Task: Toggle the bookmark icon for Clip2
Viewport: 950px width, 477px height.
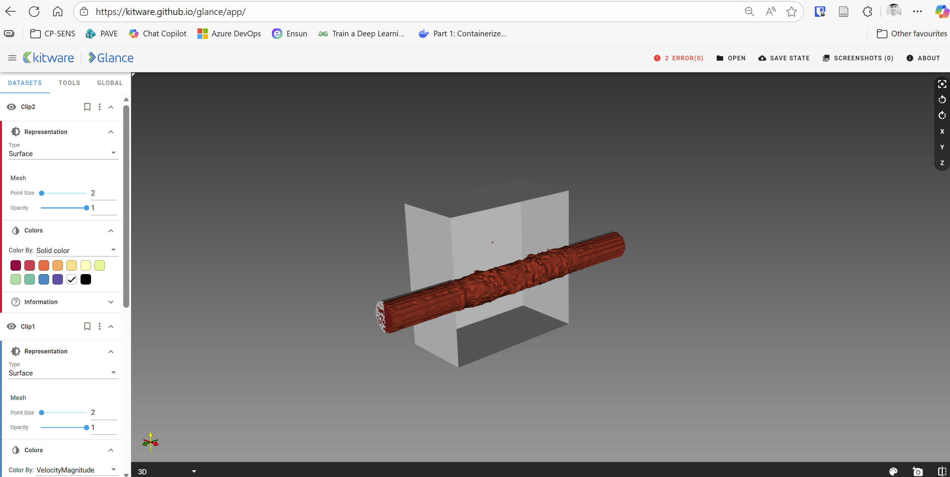Action: coord(87,107)
